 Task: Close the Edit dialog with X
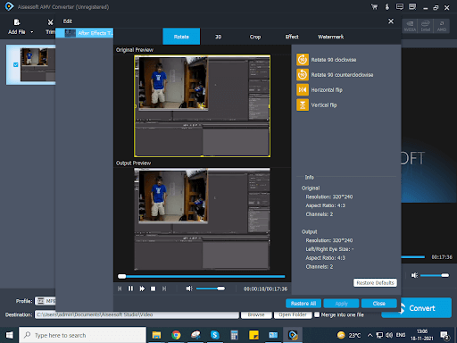391,21
